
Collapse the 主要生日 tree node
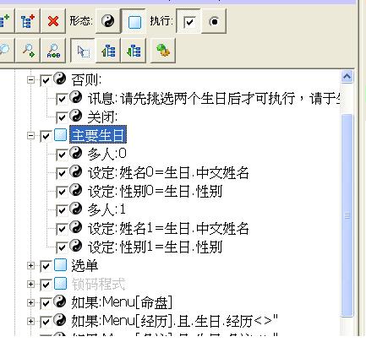click(30, 136)
